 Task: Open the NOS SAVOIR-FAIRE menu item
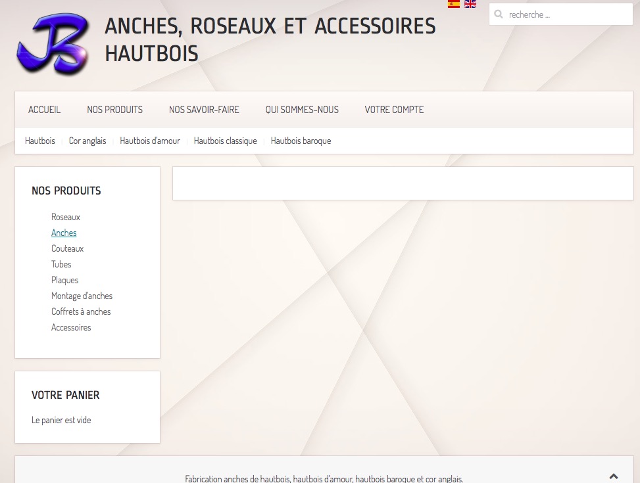(x=204, y=109)
